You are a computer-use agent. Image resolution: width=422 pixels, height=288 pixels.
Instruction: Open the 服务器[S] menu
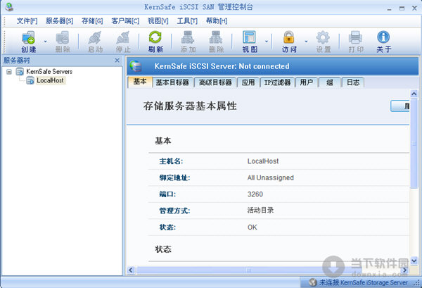(60, 20)
